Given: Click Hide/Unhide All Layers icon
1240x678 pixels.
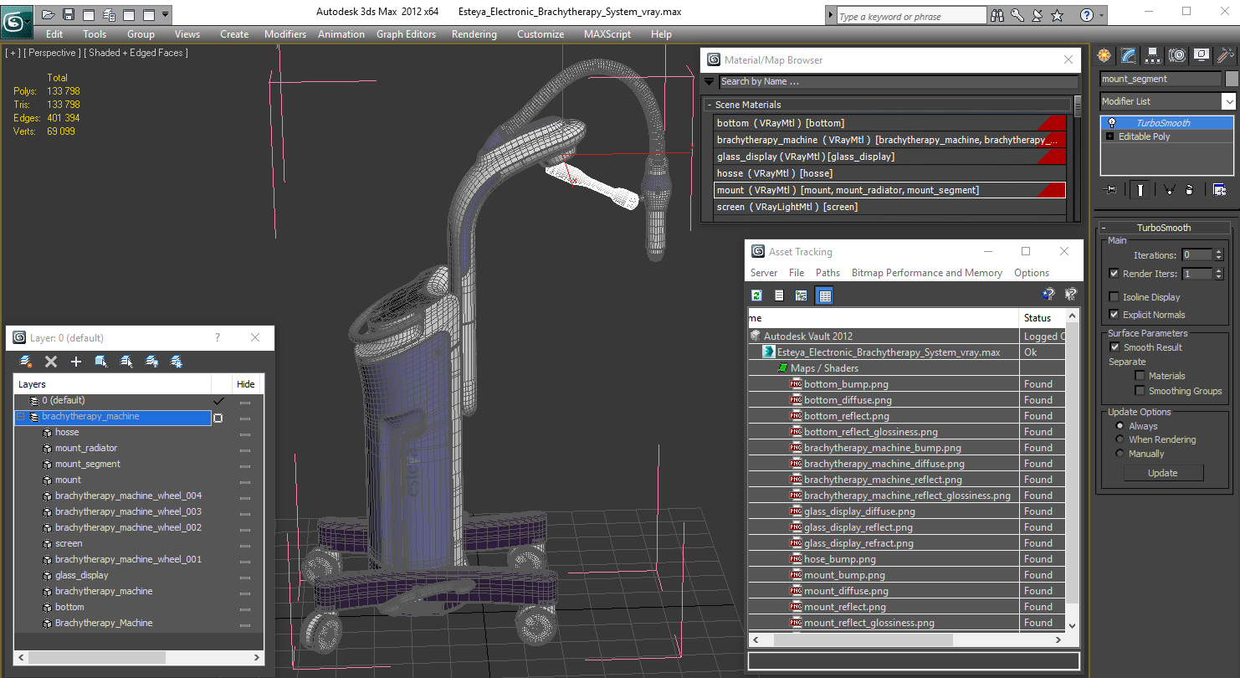Looking at the screenshot, I should coord(151,362).
